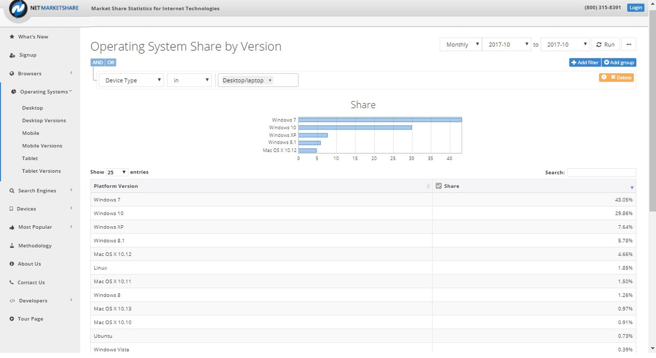Delete the Device Type filter row
Viewport: 656px width, 358px height.
tap(617, 77)
